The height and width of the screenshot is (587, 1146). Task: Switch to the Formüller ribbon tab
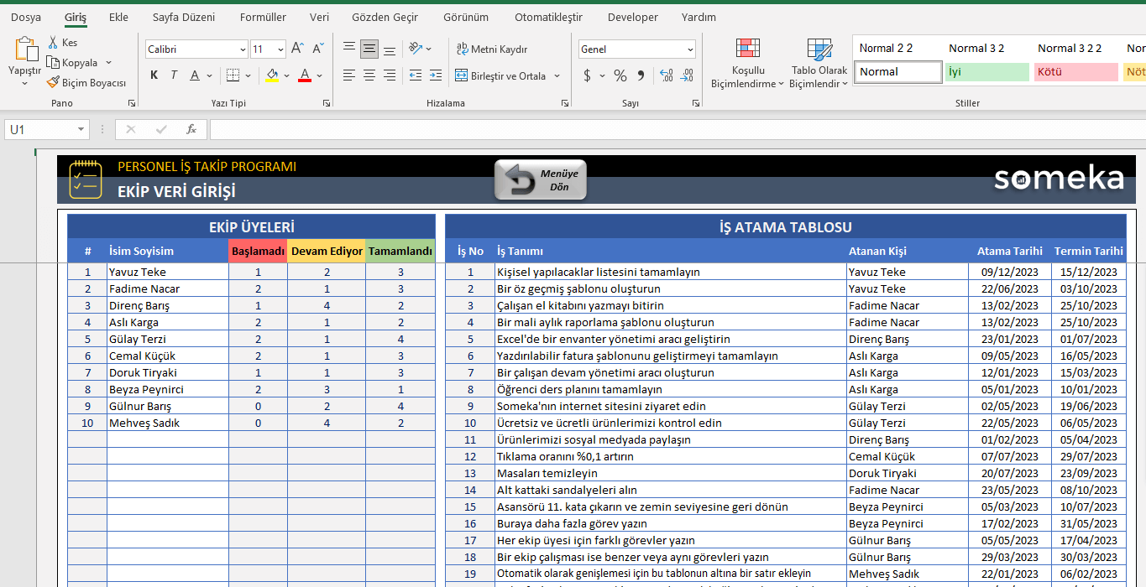[x=263, y=17]
